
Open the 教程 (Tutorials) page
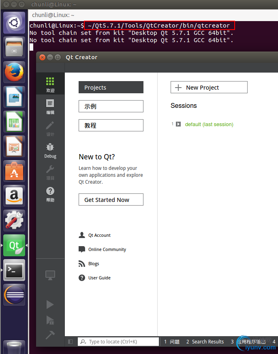point(111,125)
